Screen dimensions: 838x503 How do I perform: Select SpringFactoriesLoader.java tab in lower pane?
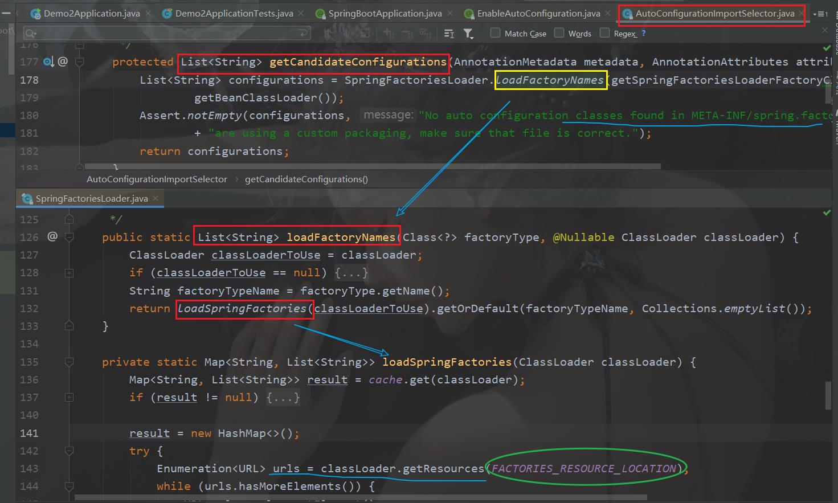(91, 198)
